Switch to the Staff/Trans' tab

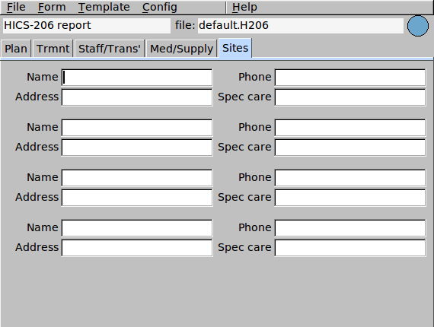click(x=110, y=49)
